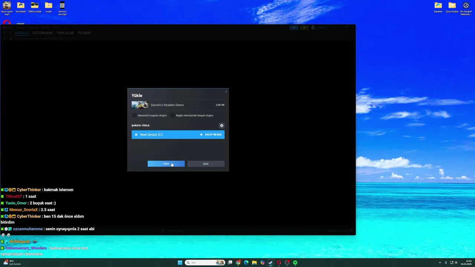Open 'Oyun Kodları' desktop folder
475x267 pixels.
[x=452, y=8]
